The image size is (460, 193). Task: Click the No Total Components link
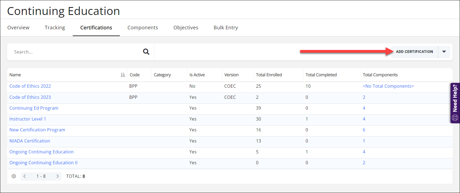[388, 86]
